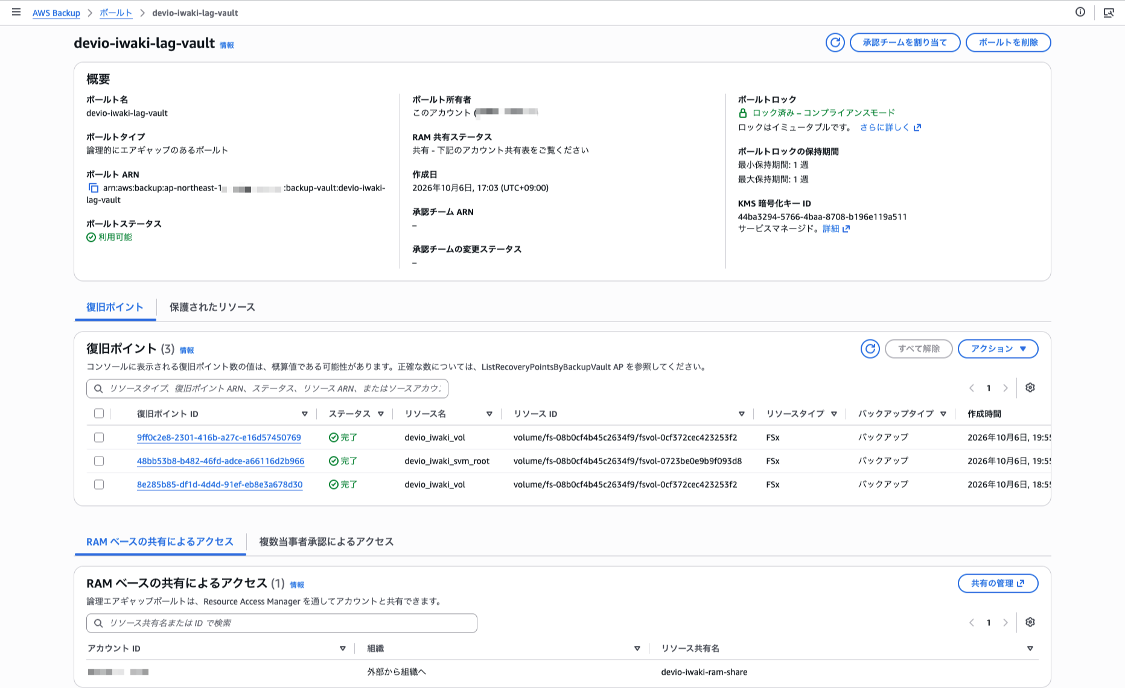This screenshot has width=1125, height=688.
Task: Click 情報 link beside RAM access heading
Action: click(297, 585)
